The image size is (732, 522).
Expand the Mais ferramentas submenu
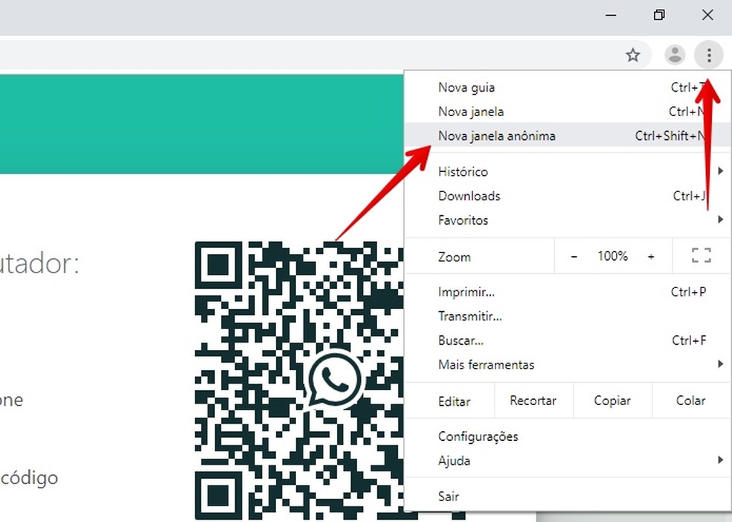(567, 365)
